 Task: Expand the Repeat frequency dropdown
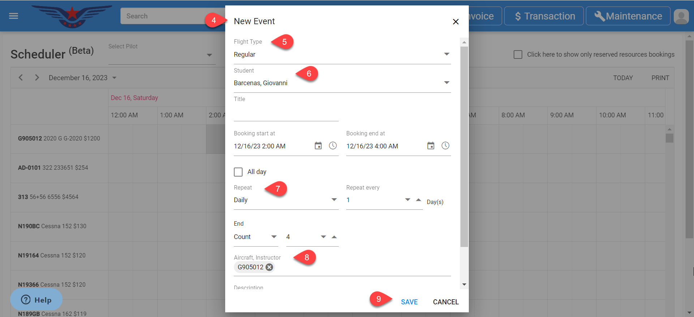[334, 200]
